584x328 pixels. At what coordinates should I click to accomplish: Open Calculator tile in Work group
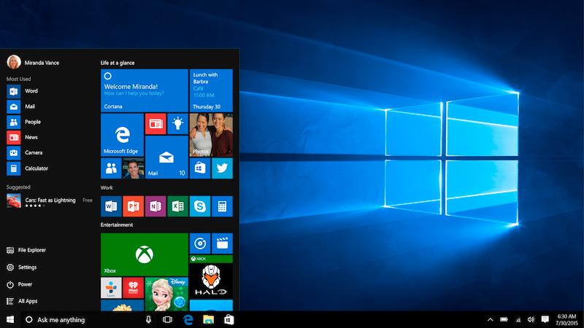[223, 206]
